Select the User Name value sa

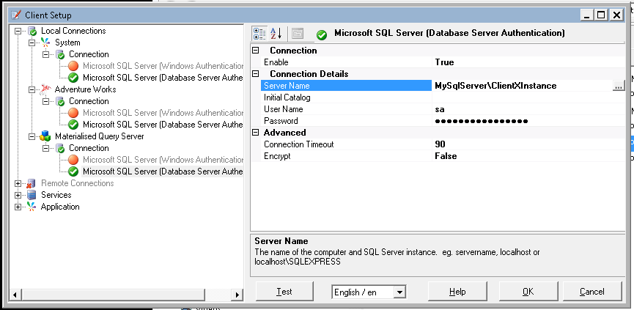click(440, 109)
